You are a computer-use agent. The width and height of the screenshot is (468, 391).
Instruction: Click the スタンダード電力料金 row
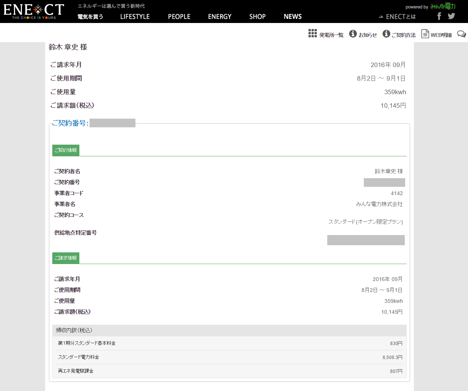[229, 357]
